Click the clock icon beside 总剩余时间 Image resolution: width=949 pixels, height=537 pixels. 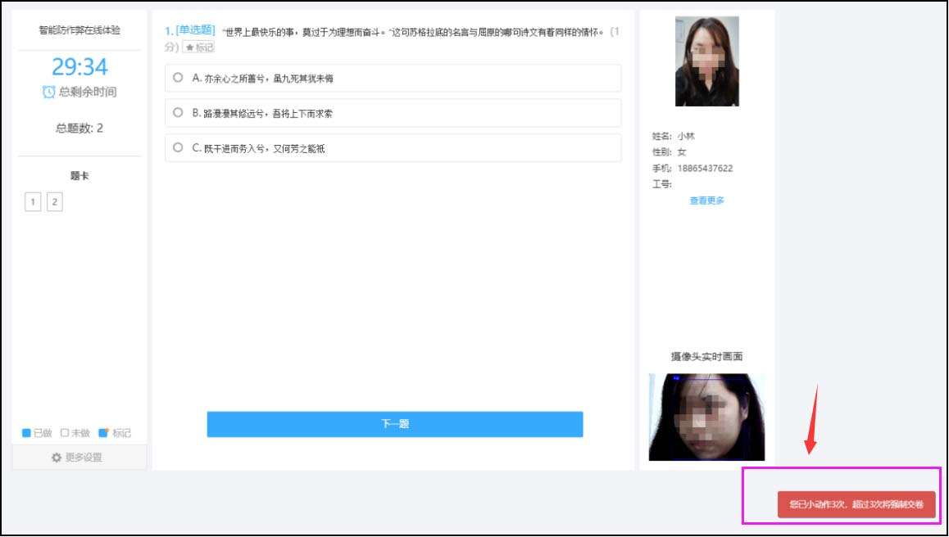pos(50,91)
